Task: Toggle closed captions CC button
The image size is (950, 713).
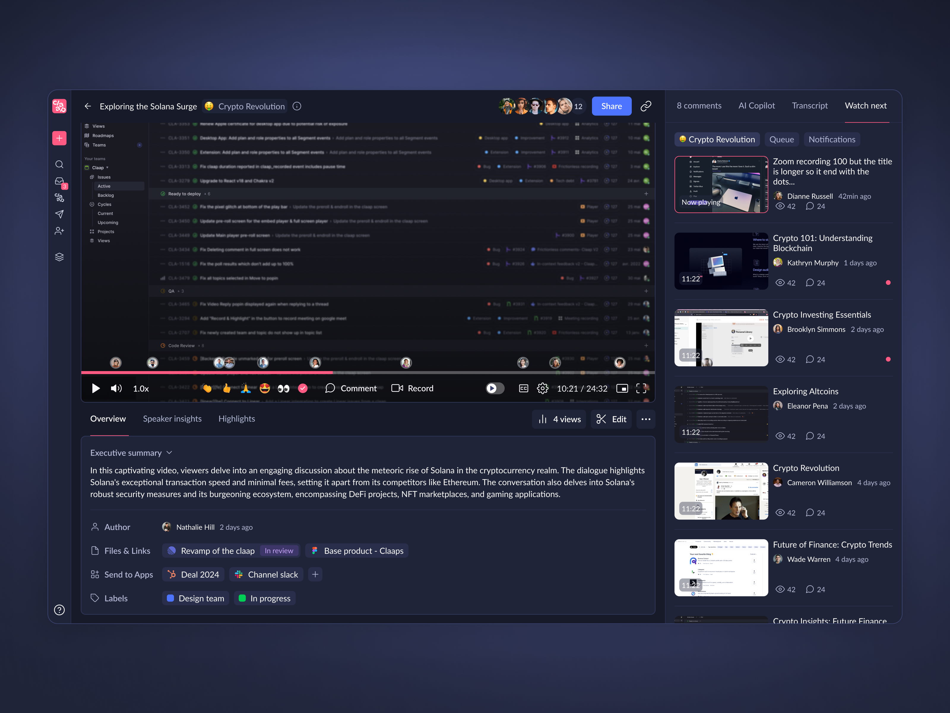Action: (x=523, y=389)
